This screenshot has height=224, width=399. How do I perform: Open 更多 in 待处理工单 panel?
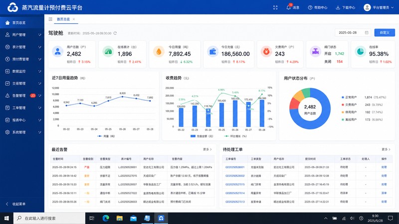point(386,149)
